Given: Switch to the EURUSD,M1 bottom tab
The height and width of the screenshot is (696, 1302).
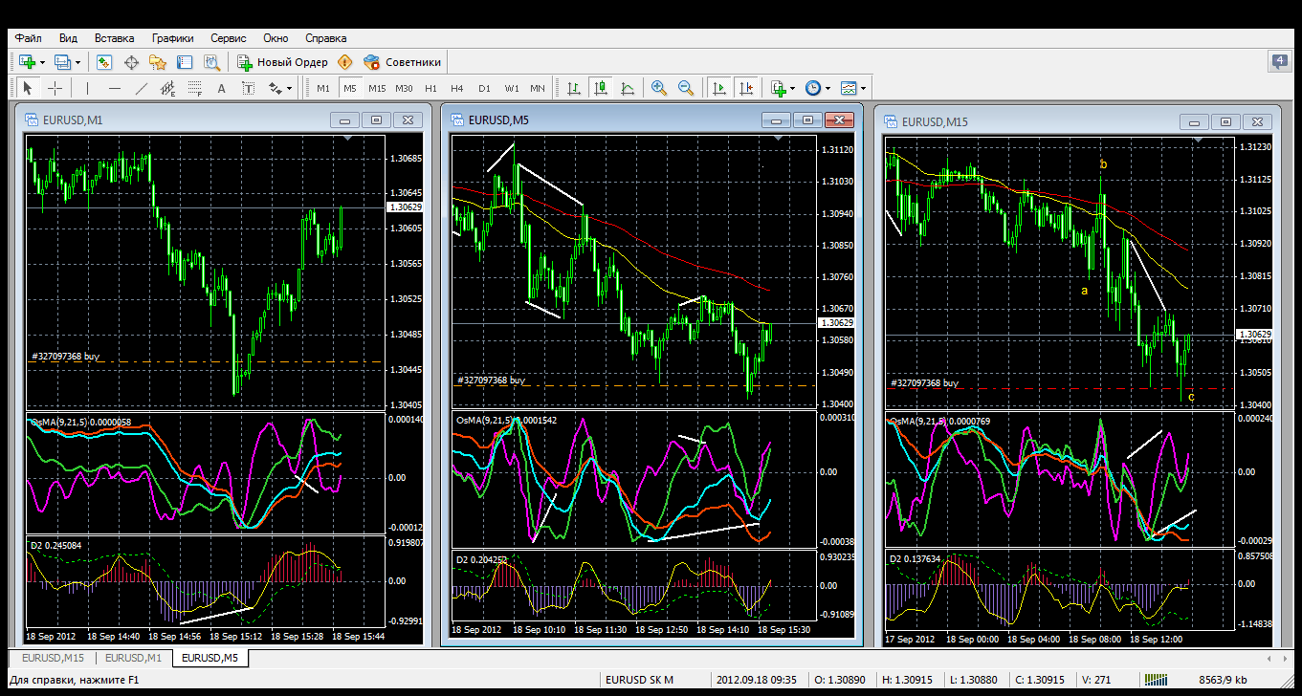Looking at the screenshot, I should click(x=132, y=658).
